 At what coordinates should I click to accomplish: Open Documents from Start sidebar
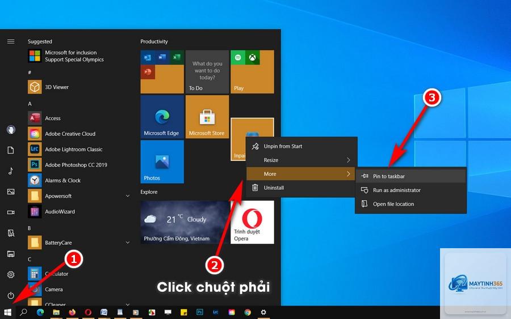11,150
